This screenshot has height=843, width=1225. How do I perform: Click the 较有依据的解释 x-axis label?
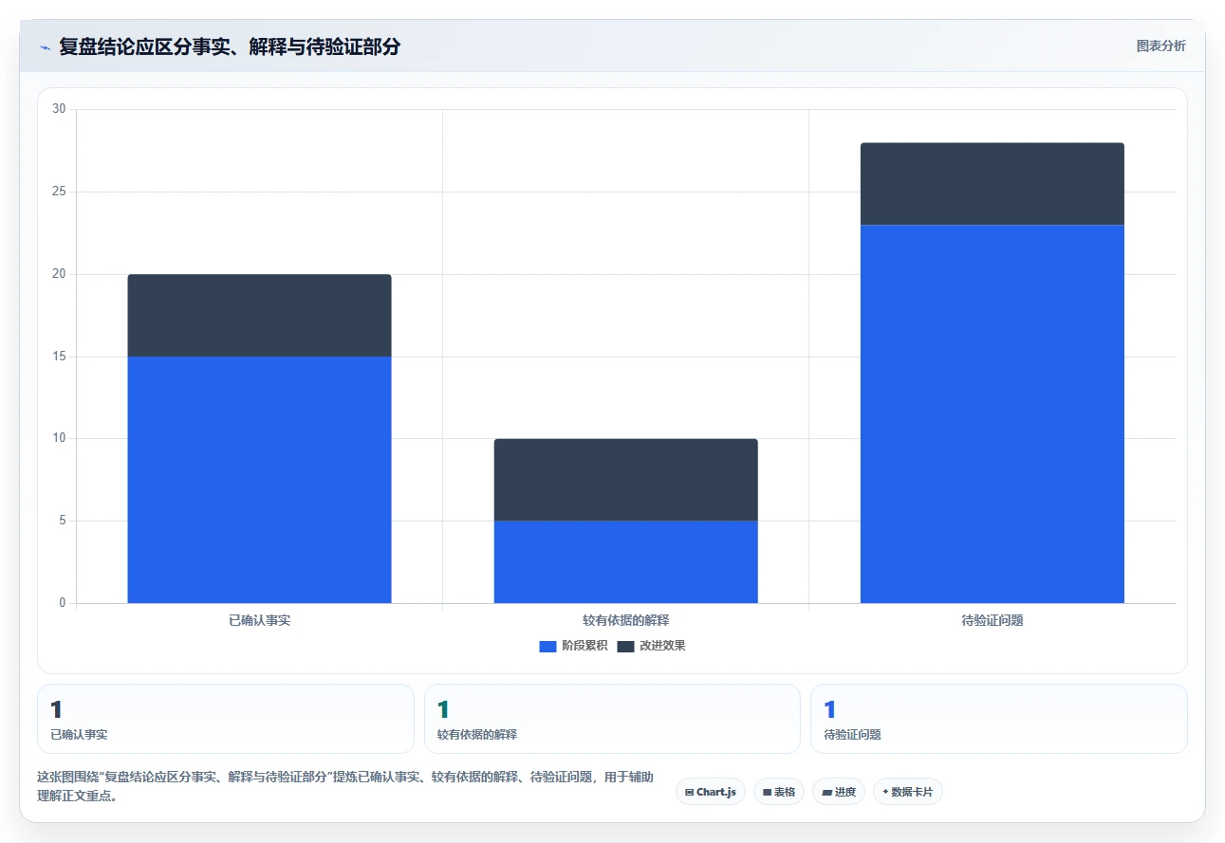(x=625, y=620)
